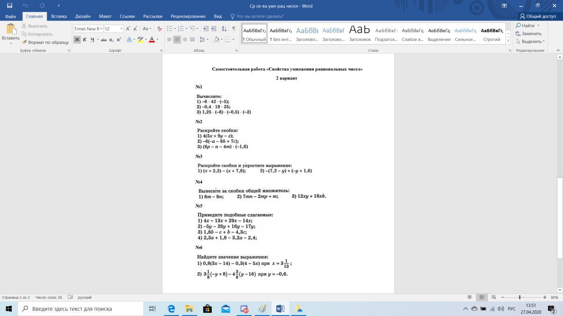Paste clipboard contents with the Вставить icon
563x316 pixels.
point(10,34)
